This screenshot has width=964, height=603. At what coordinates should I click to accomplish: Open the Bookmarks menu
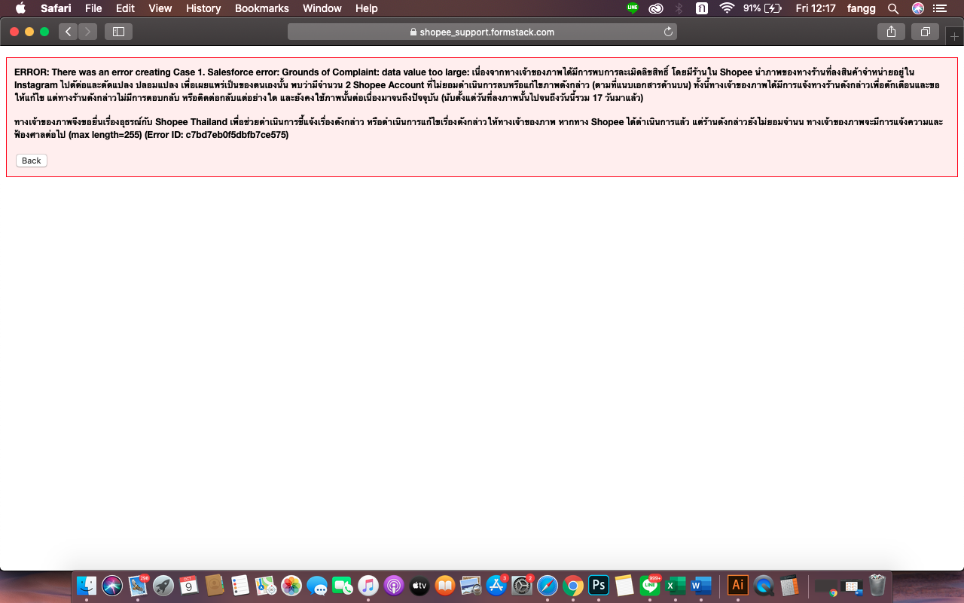[x=262, y=8]
